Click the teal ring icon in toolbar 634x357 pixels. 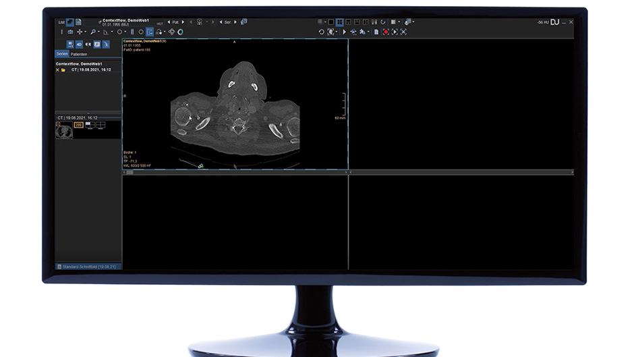pyautogui.click(x=180, y=32)
